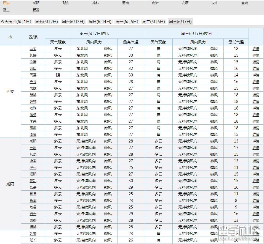
Task: View the 咸阳 city weather link
Action: pyautogui.click(x=36, y=3)
